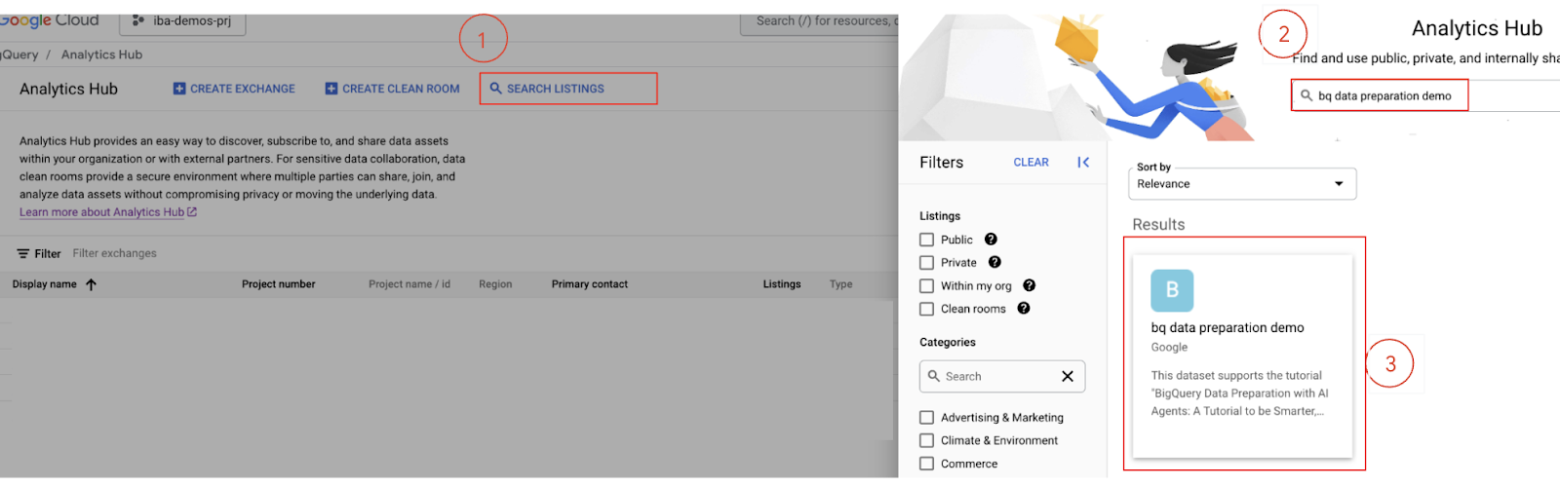Image resolution: width=1560 pixels, height=486 pixels.
Task: Click help icon next to Public
Action: (x=991, y=240)
